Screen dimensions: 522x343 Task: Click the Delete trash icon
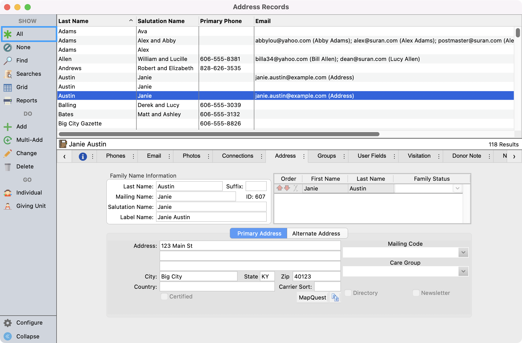tap(8, 167)
